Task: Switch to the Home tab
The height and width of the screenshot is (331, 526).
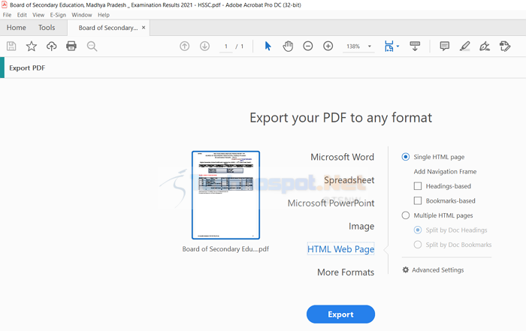Action: tap(16, 28)
